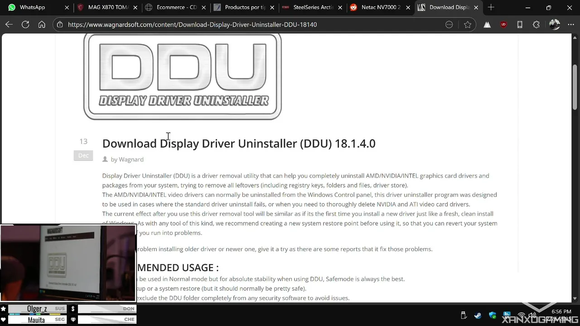Open the author link Wagnard

click(x=131, y=159)
